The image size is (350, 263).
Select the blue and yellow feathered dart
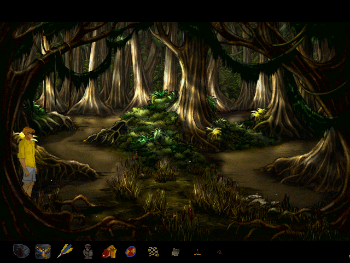(65, 251)
